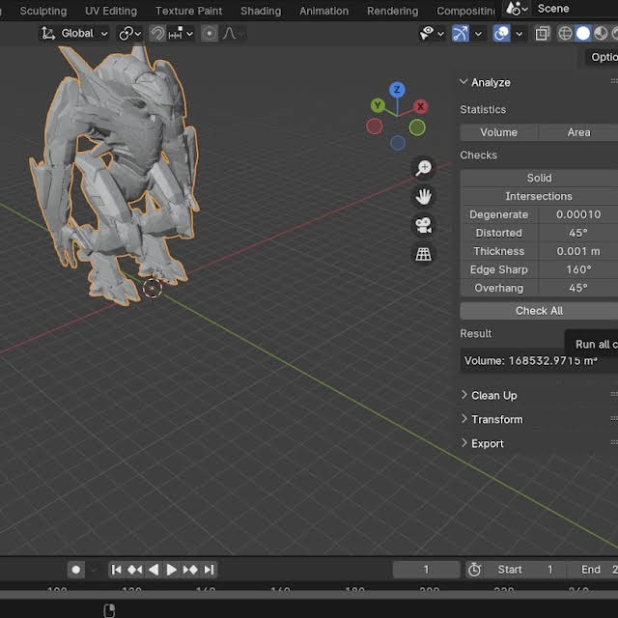Open the overlays options dropdown arrow
Viewport: 618px width, 618px height.
pyautogui.click(x=520, y=34)
